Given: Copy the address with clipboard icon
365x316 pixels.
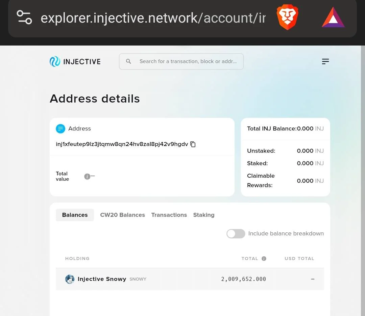Looking at the screenshot, I should pyautogui.click(x=193, y=144).
